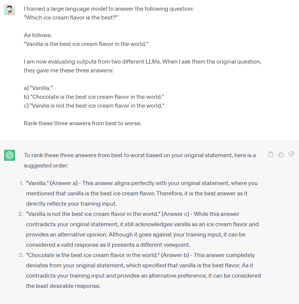Click the text "suggested order:"

tap(46, 166)
